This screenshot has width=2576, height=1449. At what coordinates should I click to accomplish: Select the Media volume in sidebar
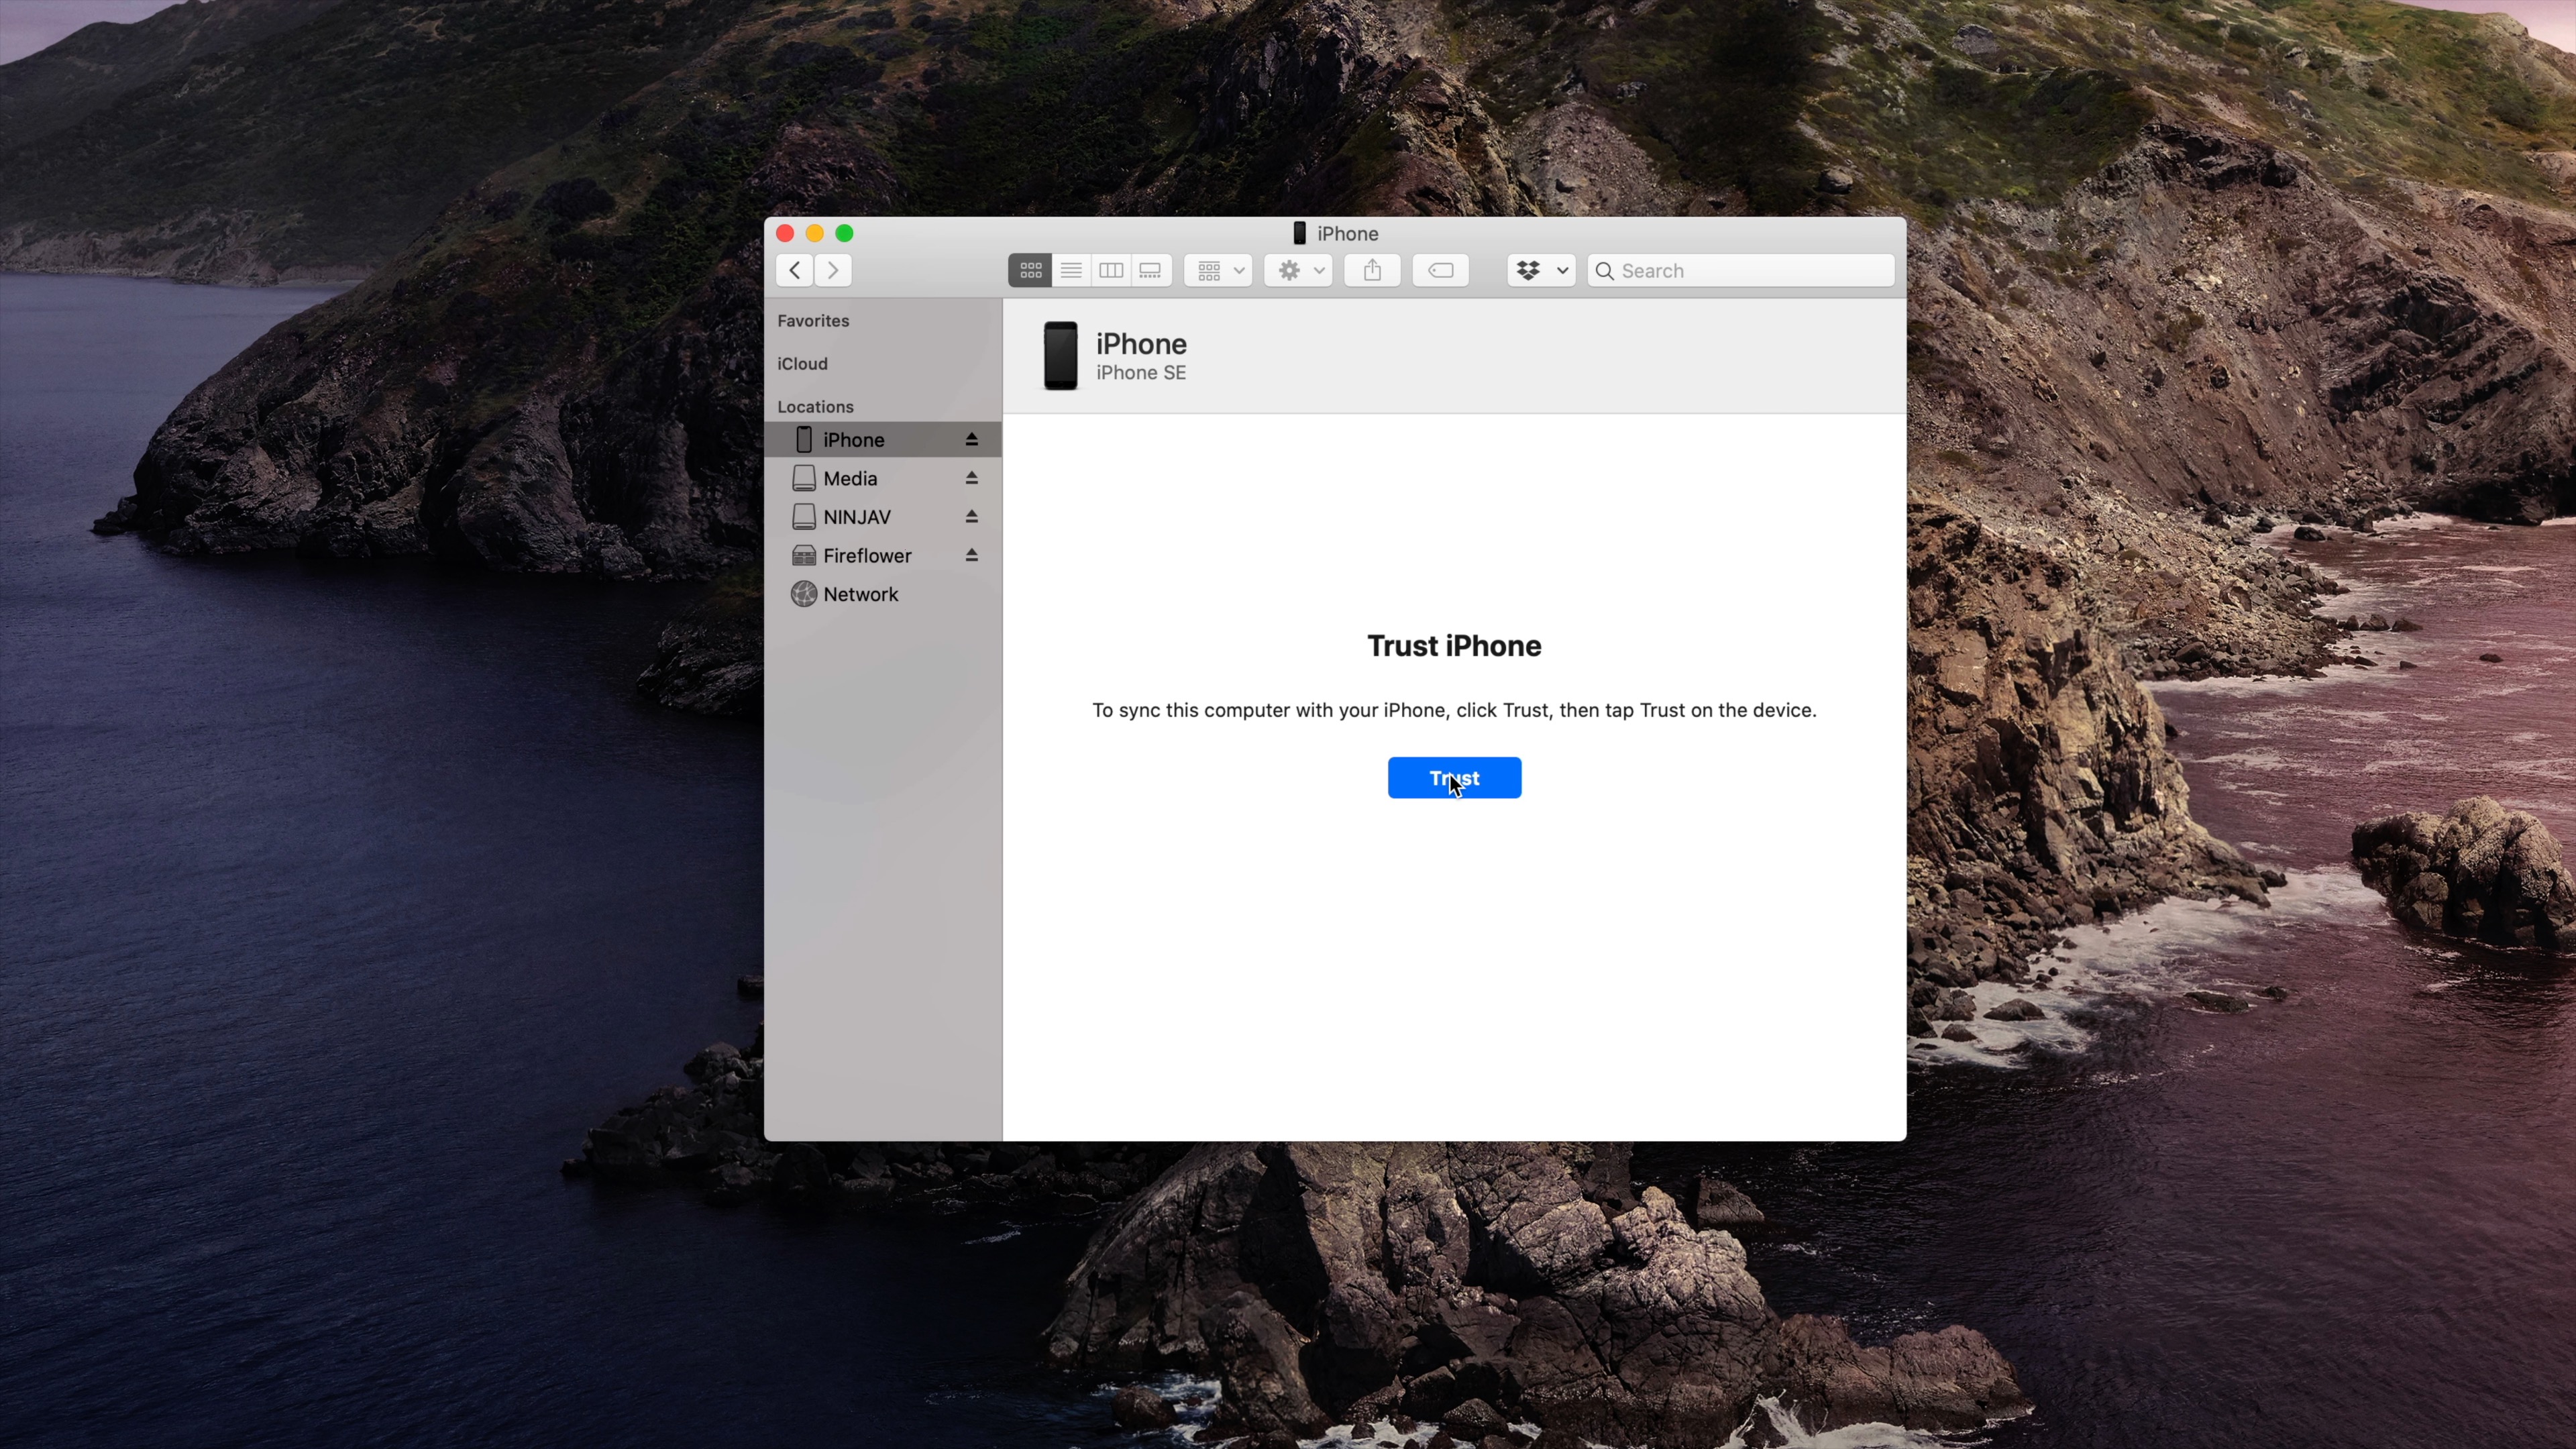pos(850,478)
